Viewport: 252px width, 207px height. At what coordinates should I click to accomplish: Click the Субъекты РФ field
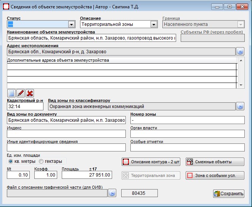(213, 38)
